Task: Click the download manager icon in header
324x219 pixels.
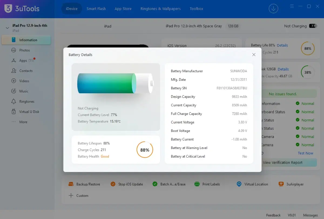Action: (x=273, y=9)
